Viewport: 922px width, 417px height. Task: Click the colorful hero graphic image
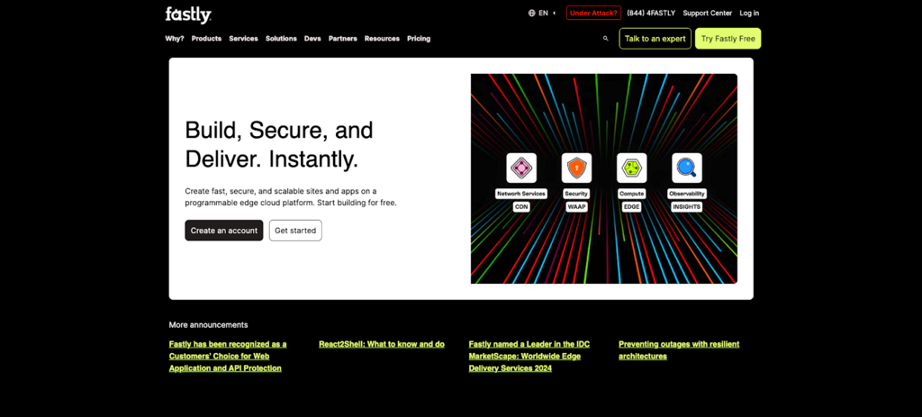pos(603,252)
